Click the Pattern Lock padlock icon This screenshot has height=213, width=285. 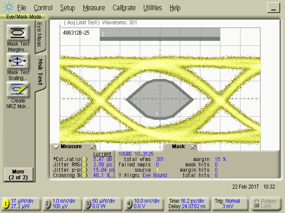(256, 204)
